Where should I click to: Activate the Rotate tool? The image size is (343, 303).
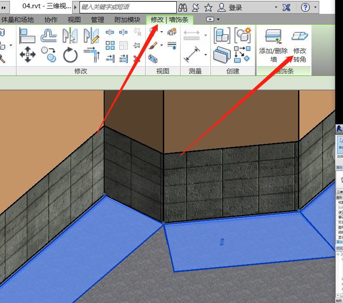click(x=70, y=55)
